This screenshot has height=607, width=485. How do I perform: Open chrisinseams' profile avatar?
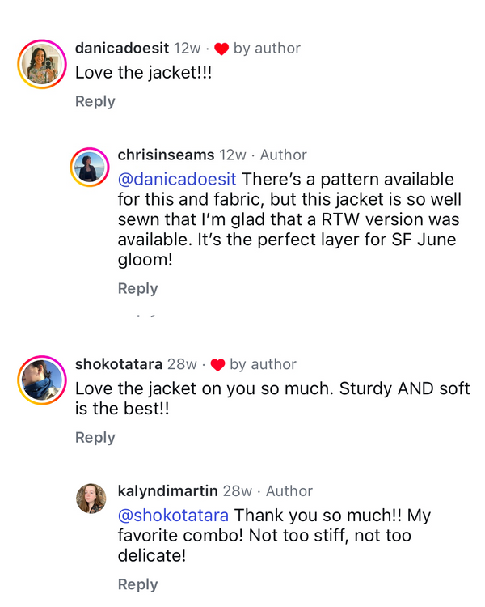[89, 168]
